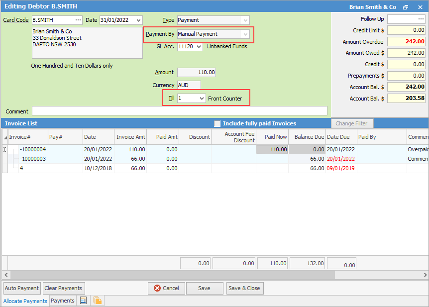The image size is (429, 307).
Task: Click the Change Filter button
Action: coord(353,123)
